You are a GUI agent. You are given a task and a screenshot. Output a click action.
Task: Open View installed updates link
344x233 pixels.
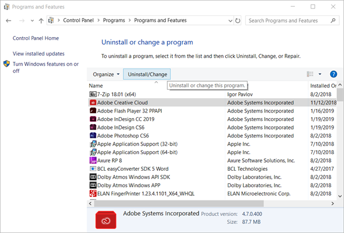pyautogui.click(x=38, y=54)
